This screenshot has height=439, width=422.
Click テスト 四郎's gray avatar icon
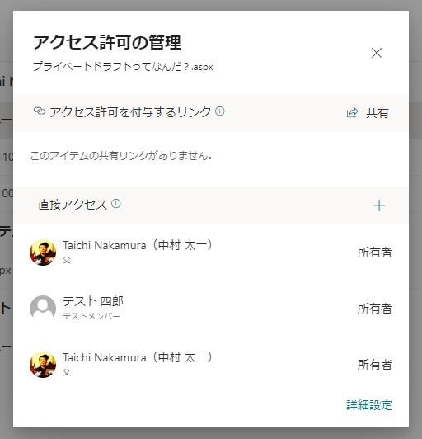(43, 309)
